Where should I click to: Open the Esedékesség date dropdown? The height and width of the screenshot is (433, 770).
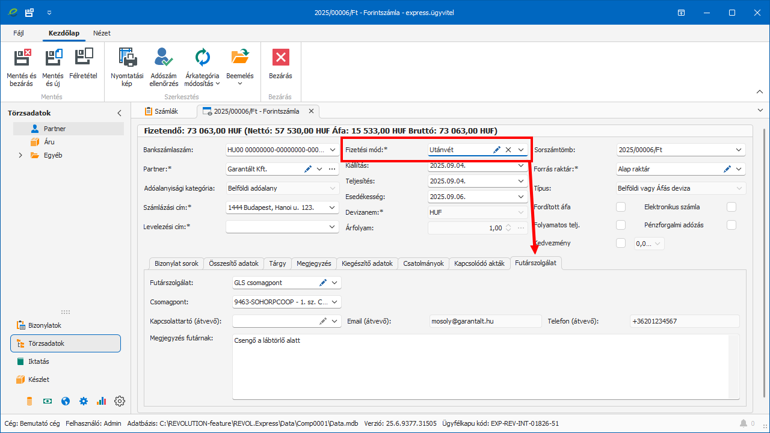click(x=521, y=197)
